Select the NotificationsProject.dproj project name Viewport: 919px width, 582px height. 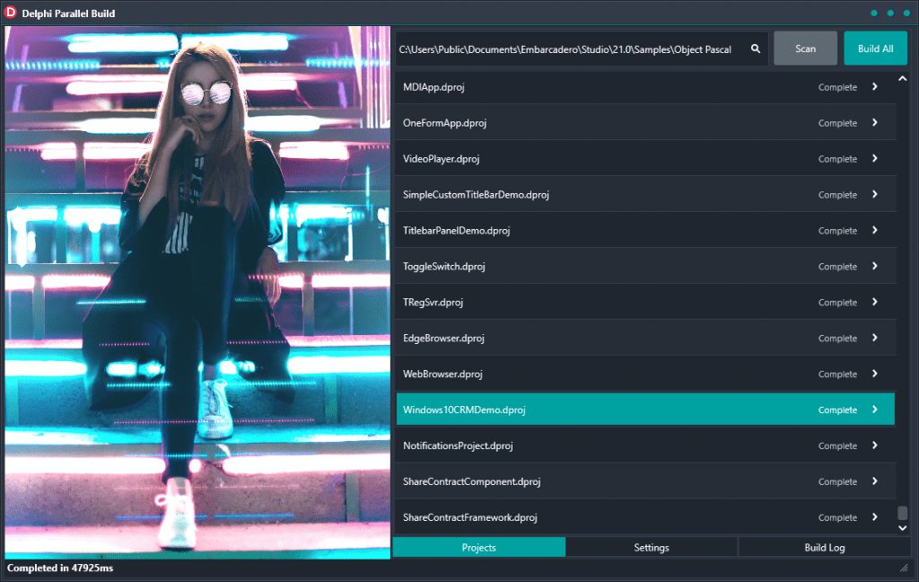tap(458, 445)
